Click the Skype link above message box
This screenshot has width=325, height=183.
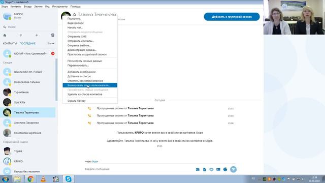[95, 162]
